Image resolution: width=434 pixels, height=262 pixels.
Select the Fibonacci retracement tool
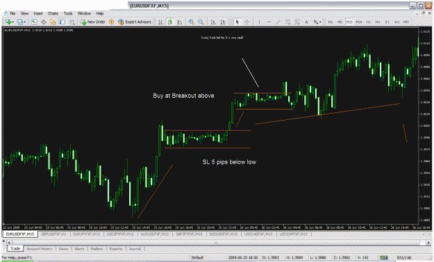point(297,22)
